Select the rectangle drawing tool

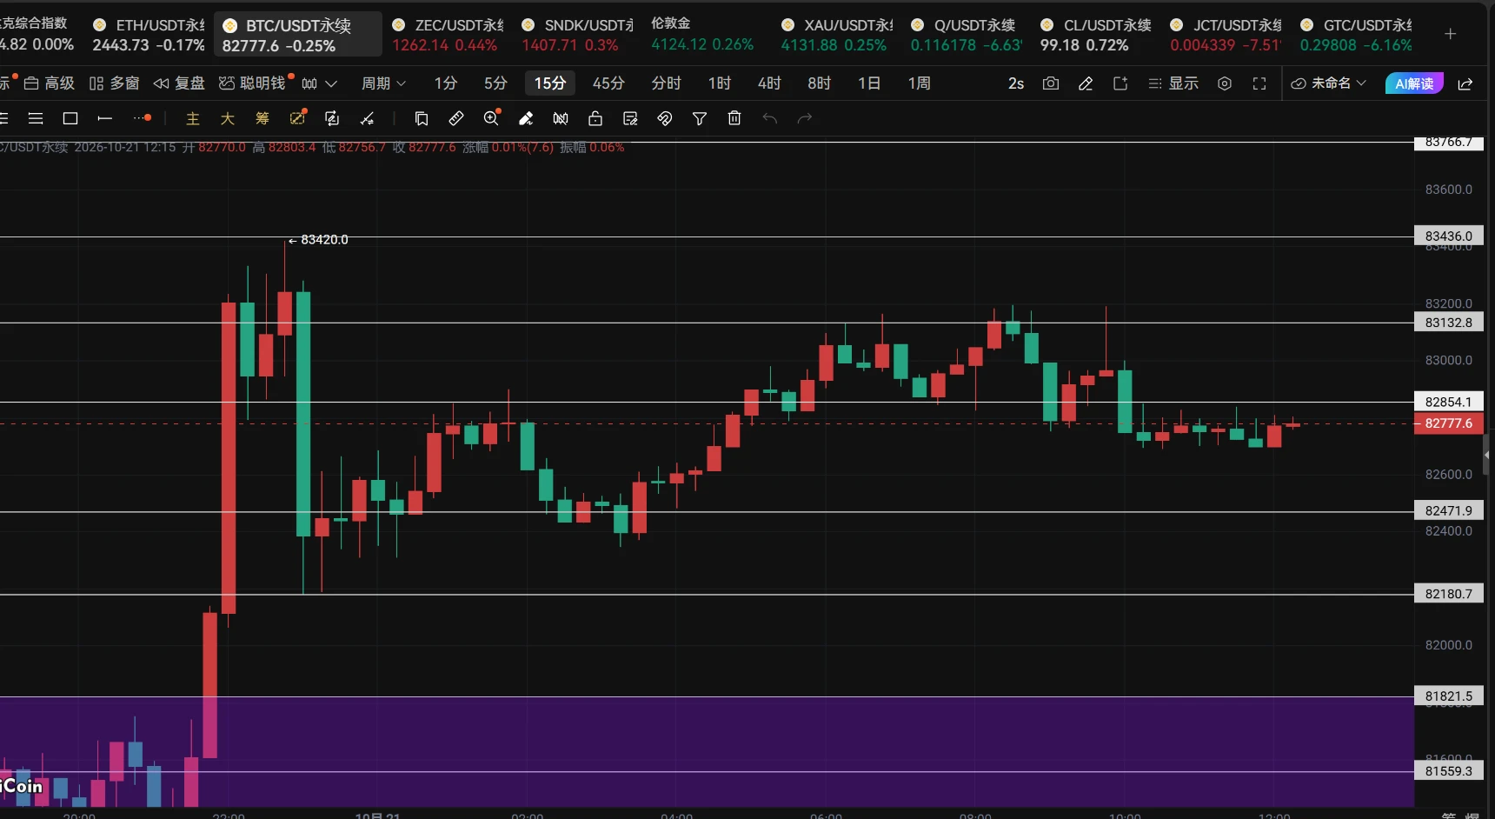[70, 118]
